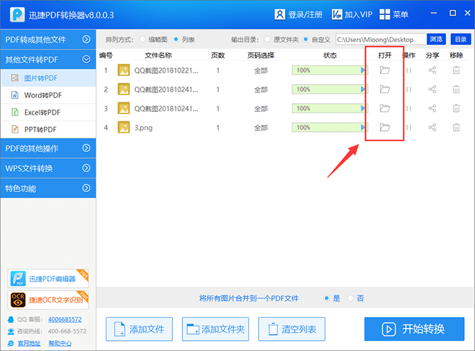Select Word转PDF in sidebar

48,95
